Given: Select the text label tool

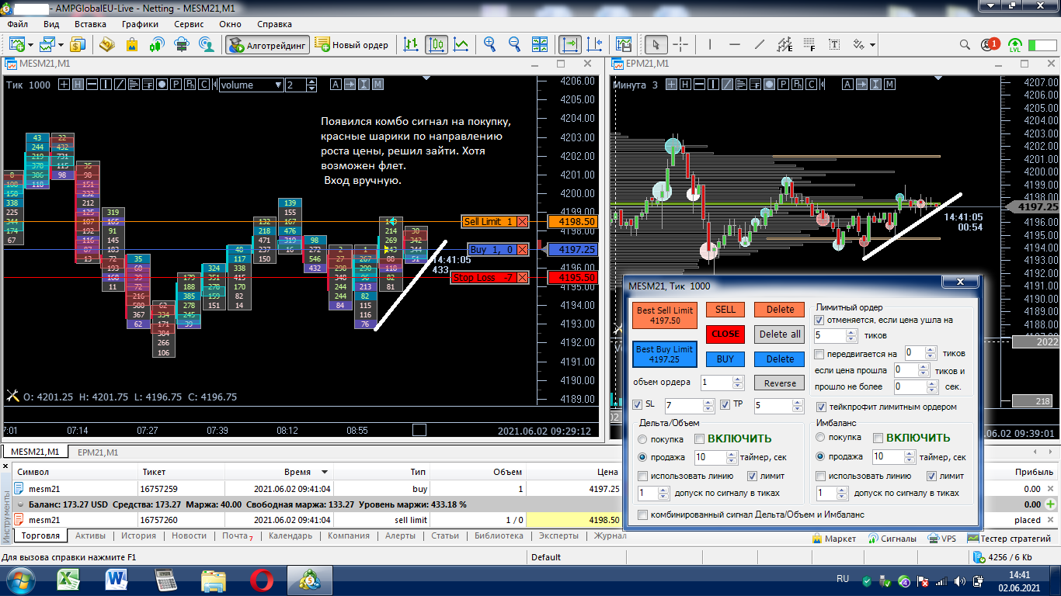Looking at the screenshot, I should (835, 44).
